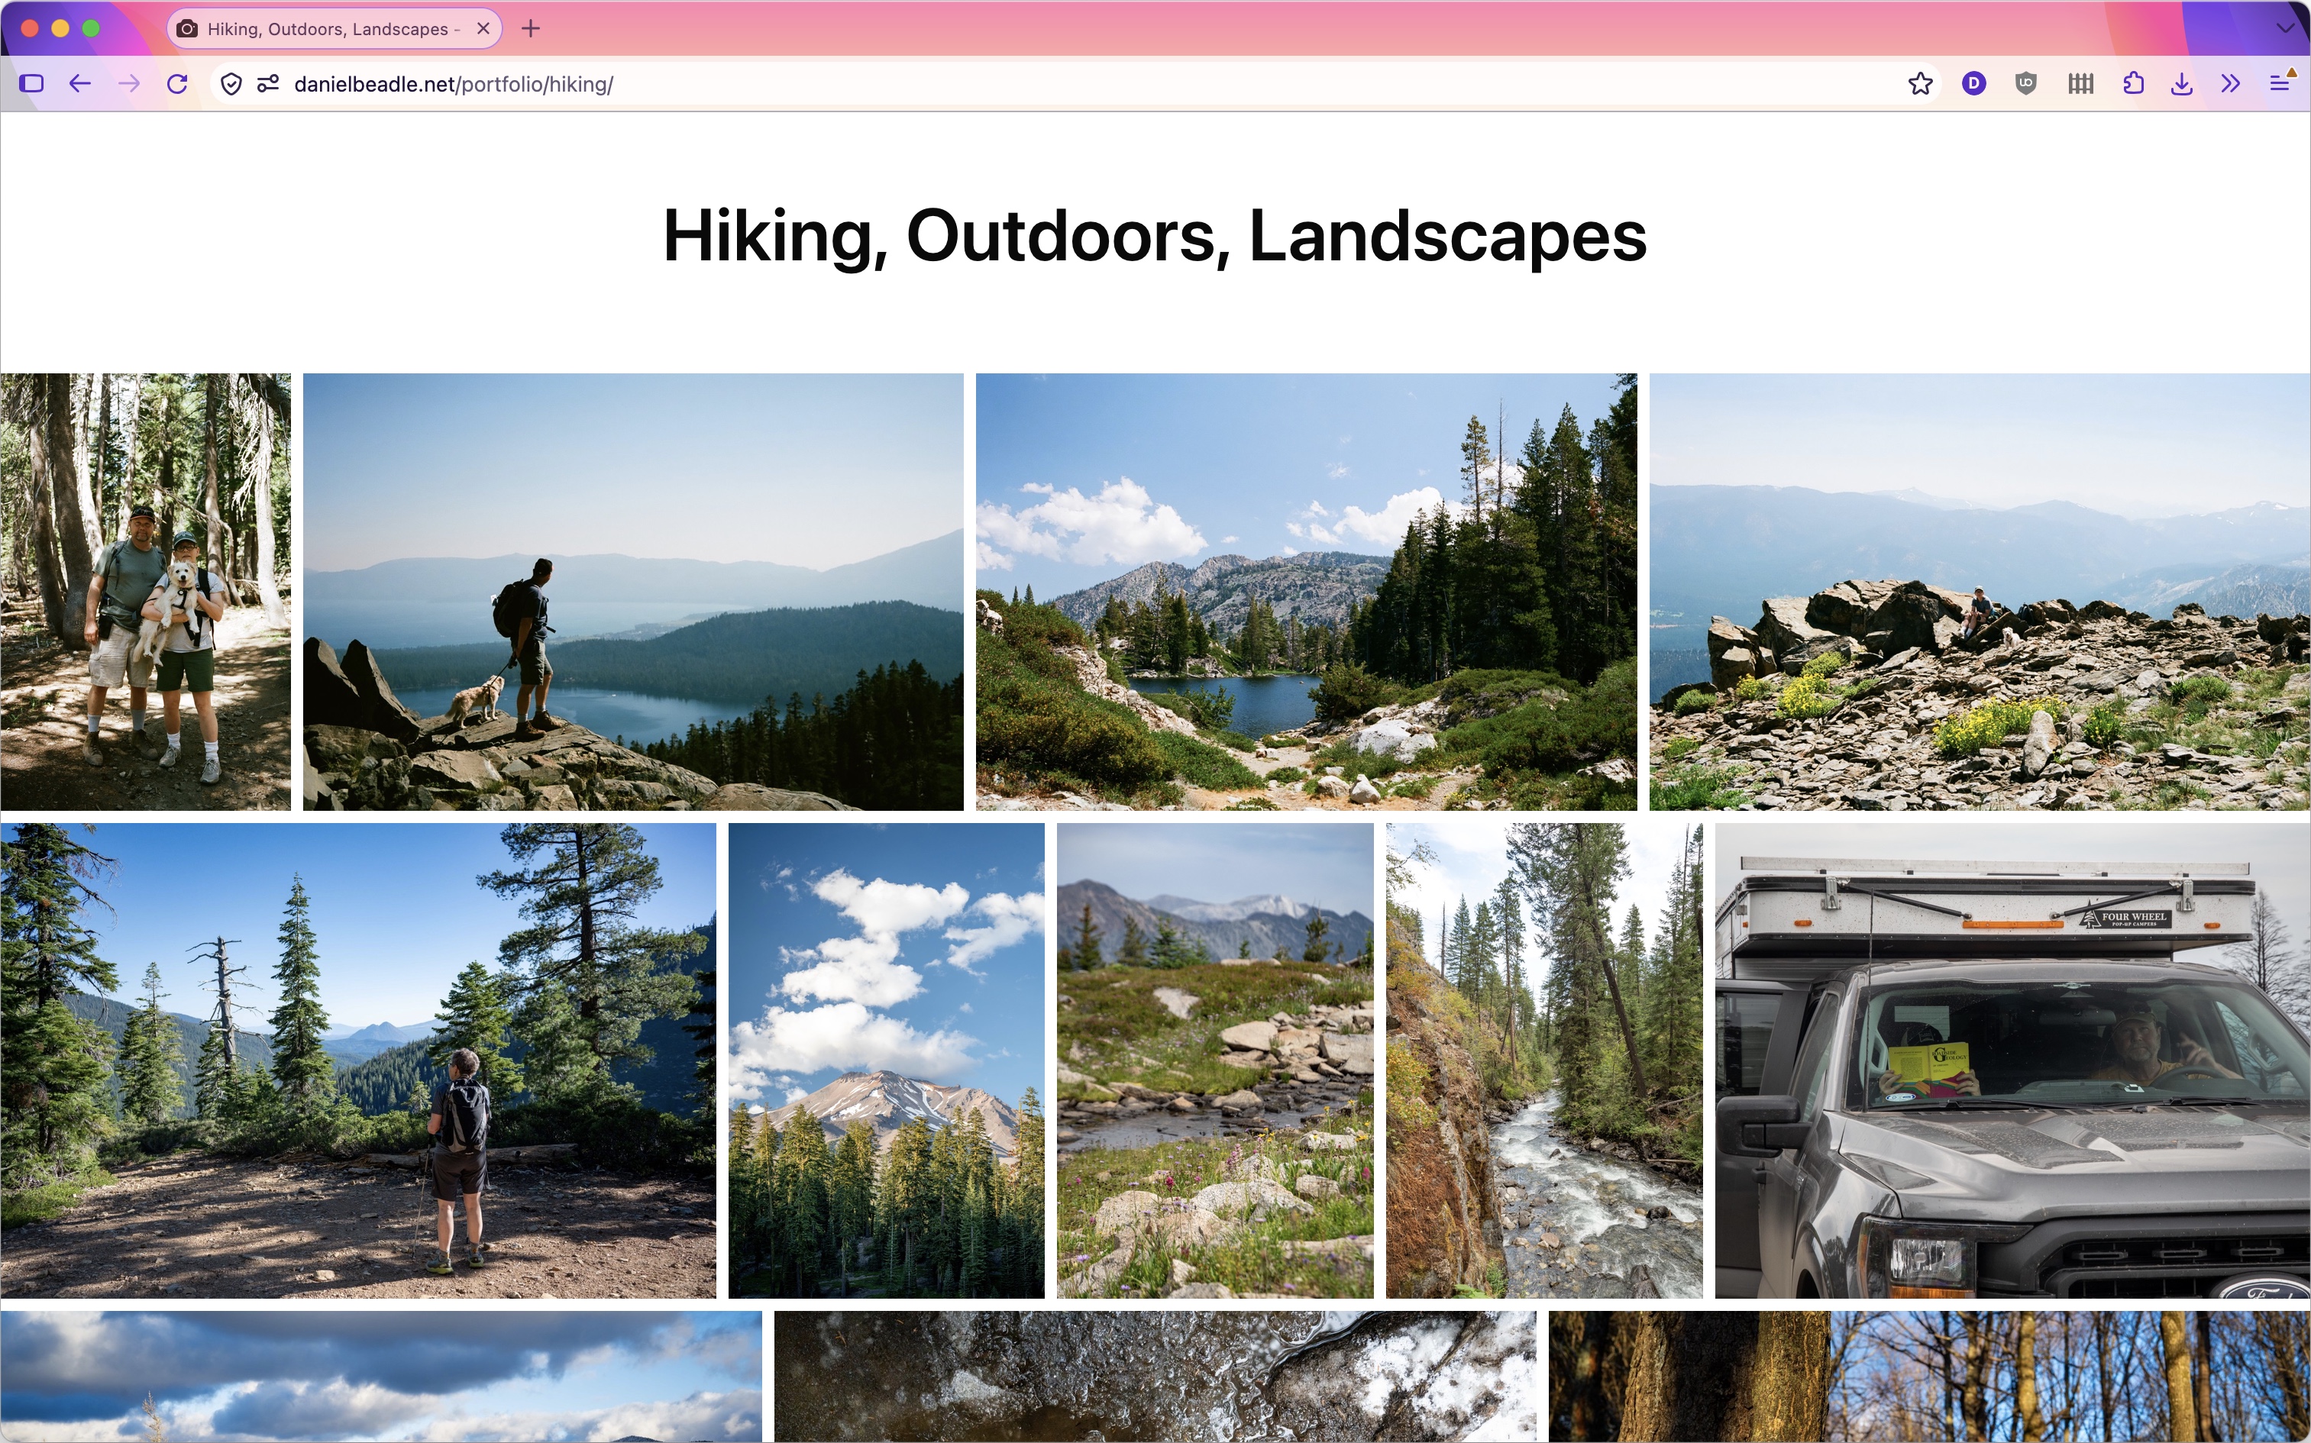The height and width of the screenshot is (1443, 2311).
Task: Open site permissions icon in address bar
Action: [x=268, y=84]
